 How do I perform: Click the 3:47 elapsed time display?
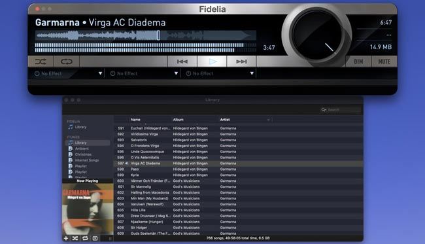[269, 48]
